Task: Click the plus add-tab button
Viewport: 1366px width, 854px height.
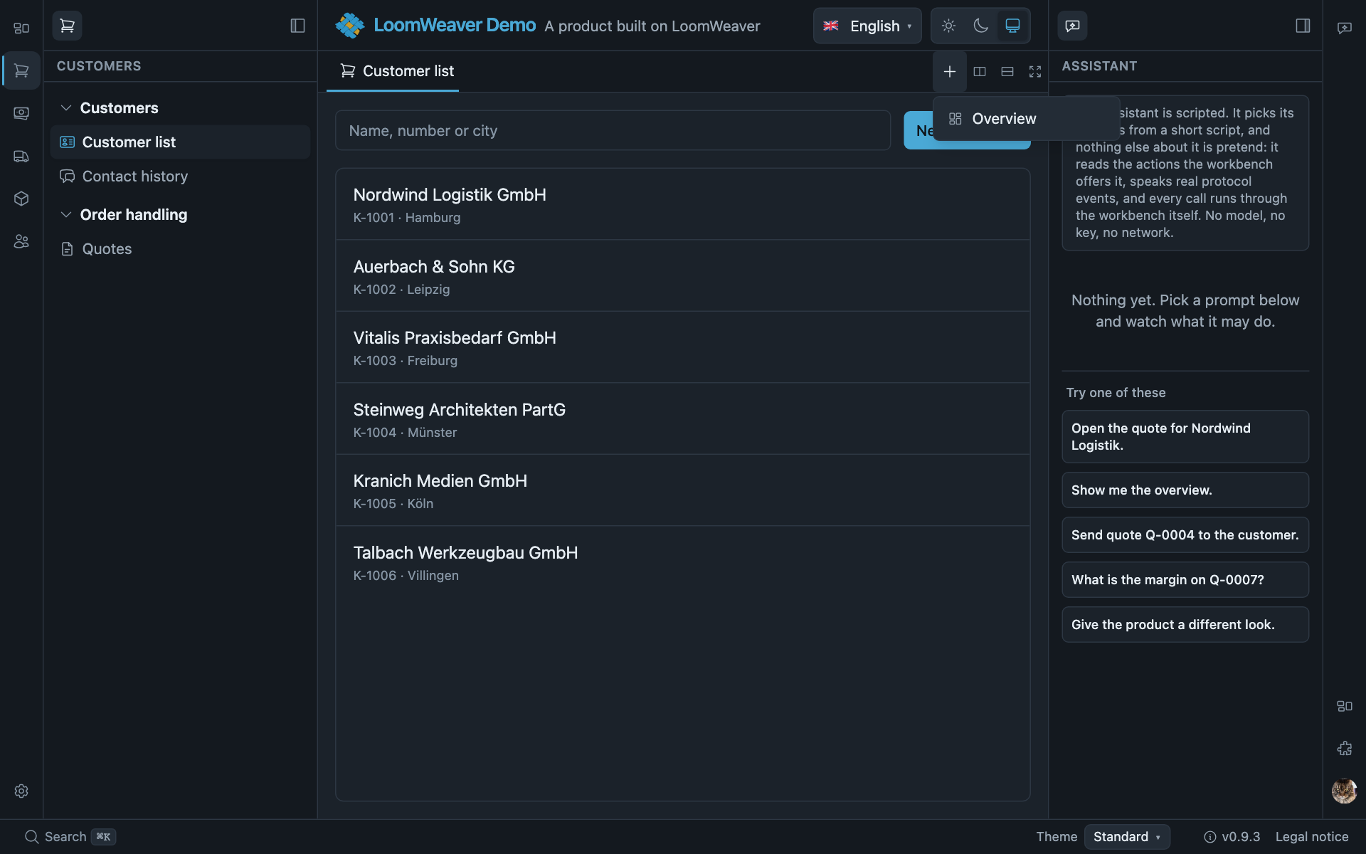Action: [949, 71]
